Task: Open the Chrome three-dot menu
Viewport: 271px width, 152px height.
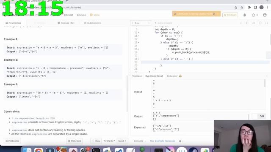Action: [x=267, y=8]
